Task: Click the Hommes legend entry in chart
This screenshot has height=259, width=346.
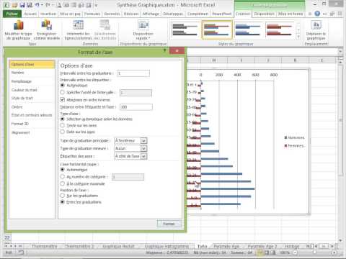Action: pyautogui.click(x=294, y=137)
